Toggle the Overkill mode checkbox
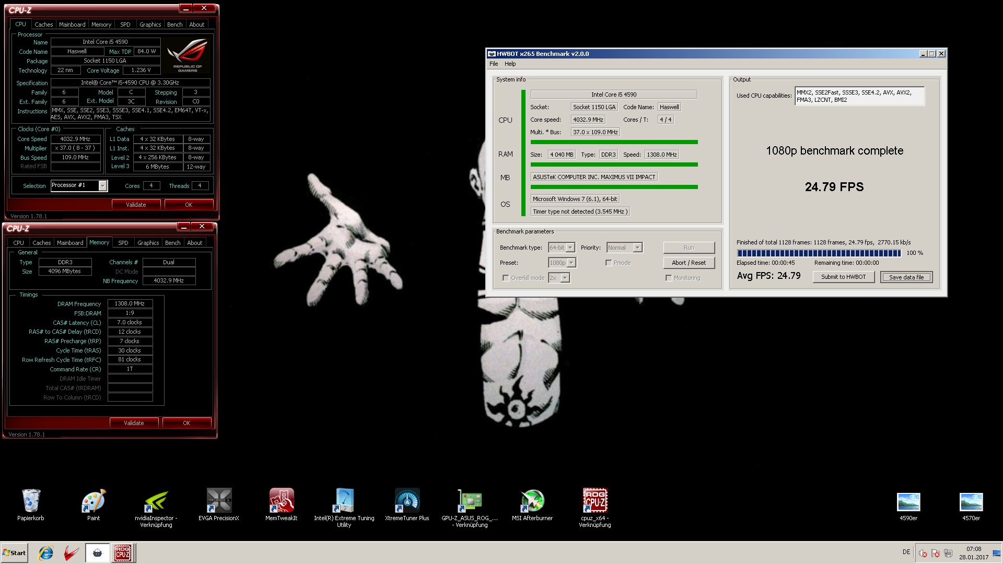 click(x=506, y=278)
